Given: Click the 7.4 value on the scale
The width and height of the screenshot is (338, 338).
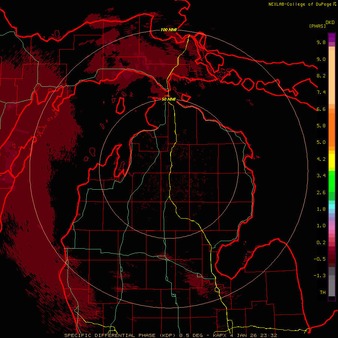Looking at the screenshot, I should (321, 92).
